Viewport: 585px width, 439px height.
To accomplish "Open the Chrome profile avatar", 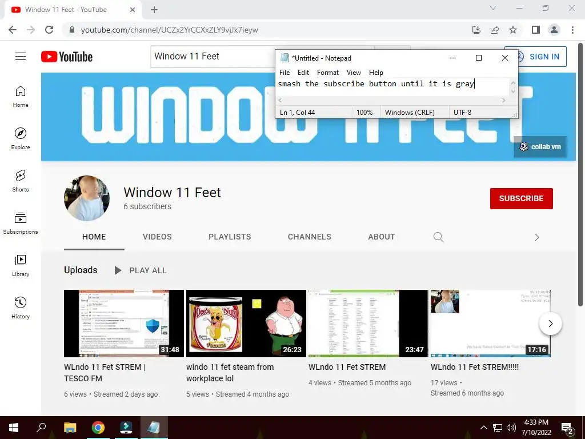I will tap(554, 30).
